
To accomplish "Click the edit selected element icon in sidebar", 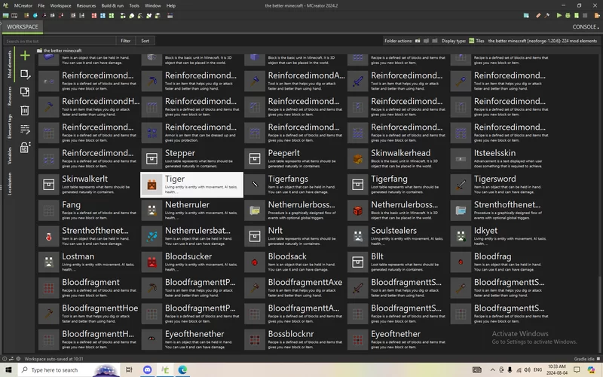I will [x=25, y=74].
